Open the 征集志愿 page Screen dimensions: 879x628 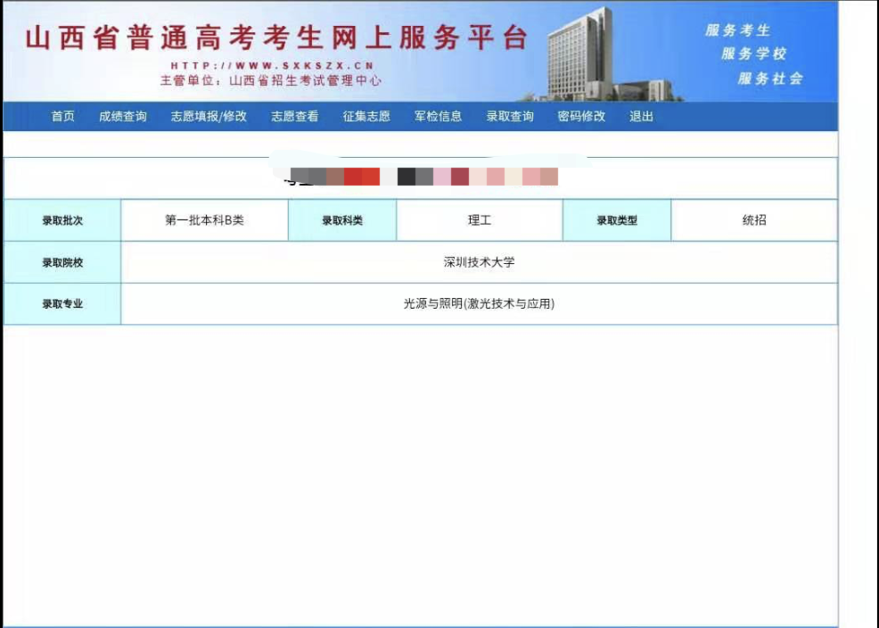(x=366, y=116)
